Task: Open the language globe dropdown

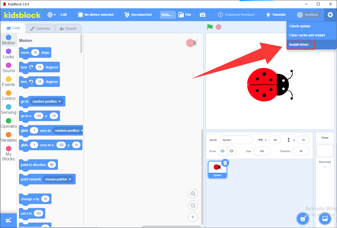Action: click(x=52, y=15)
